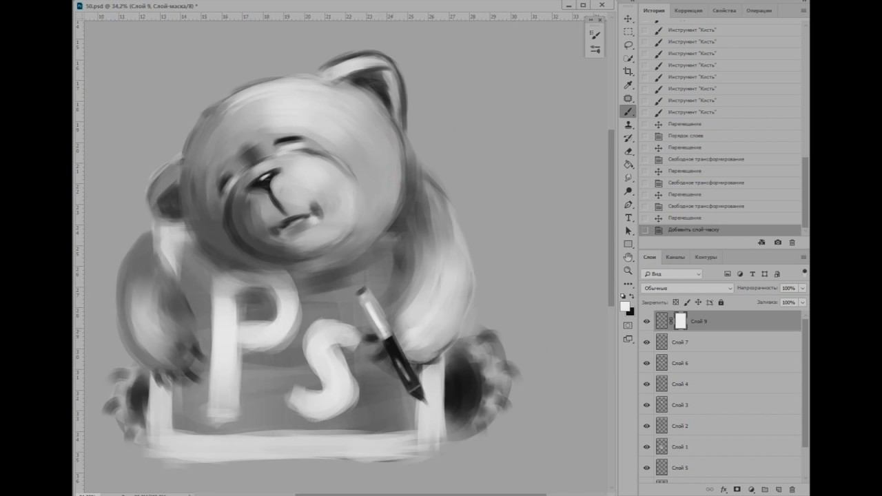Open layer filter type Вид dropdown
Viewport: 882px width, 496px height.
672,274
